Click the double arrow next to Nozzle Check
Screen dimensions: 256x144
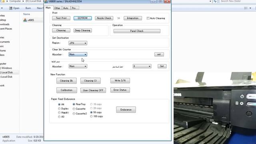pyautogui.click(x=119, y=18)
